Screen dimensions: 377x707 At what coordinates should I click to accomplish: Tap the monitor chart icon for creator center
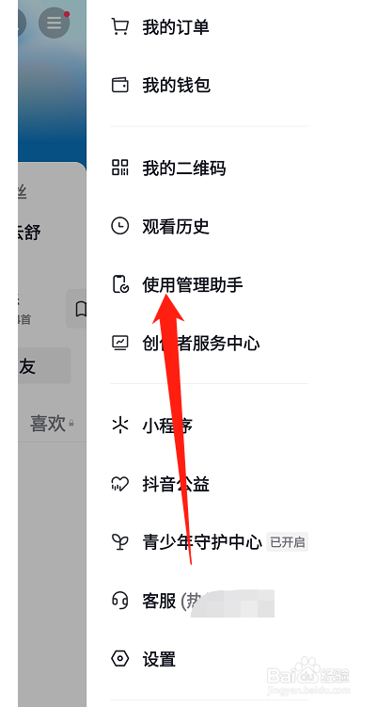point(119,343)
